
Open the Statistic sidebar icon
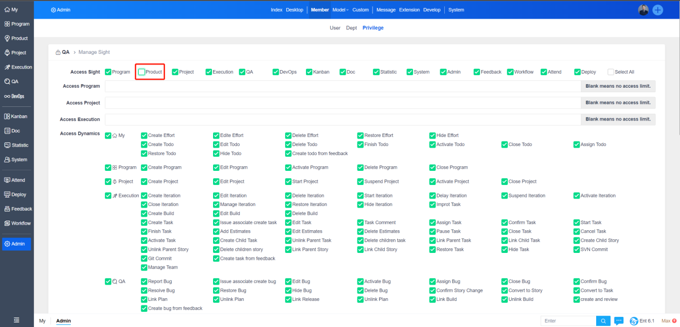point(7,145)
